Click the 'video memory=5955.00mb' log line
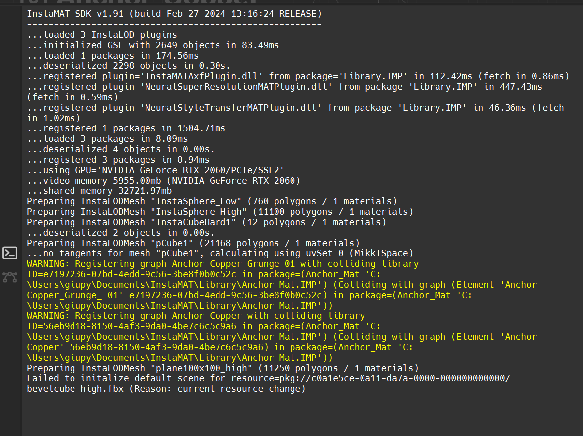The width and height of the screenshot is (583, 436). [x=163, y=181]
